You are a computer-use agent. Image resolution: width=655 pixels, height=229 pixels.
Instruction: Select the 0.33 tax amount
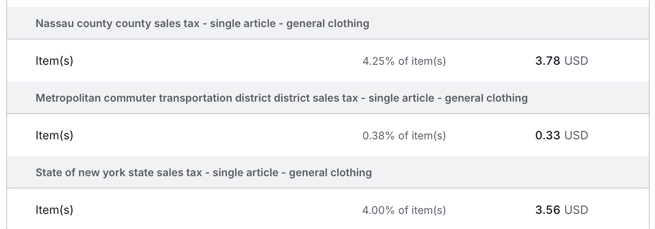548,135
